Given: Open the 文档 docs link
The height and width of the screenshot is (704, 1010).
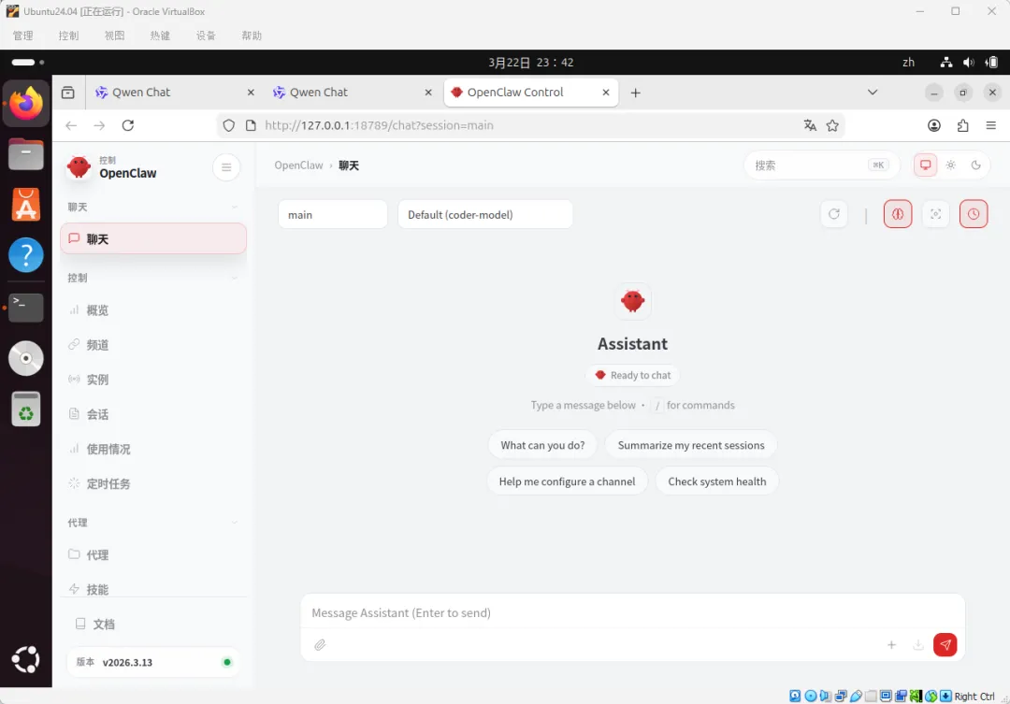Looking at the screenshot, I should point(153,625).
